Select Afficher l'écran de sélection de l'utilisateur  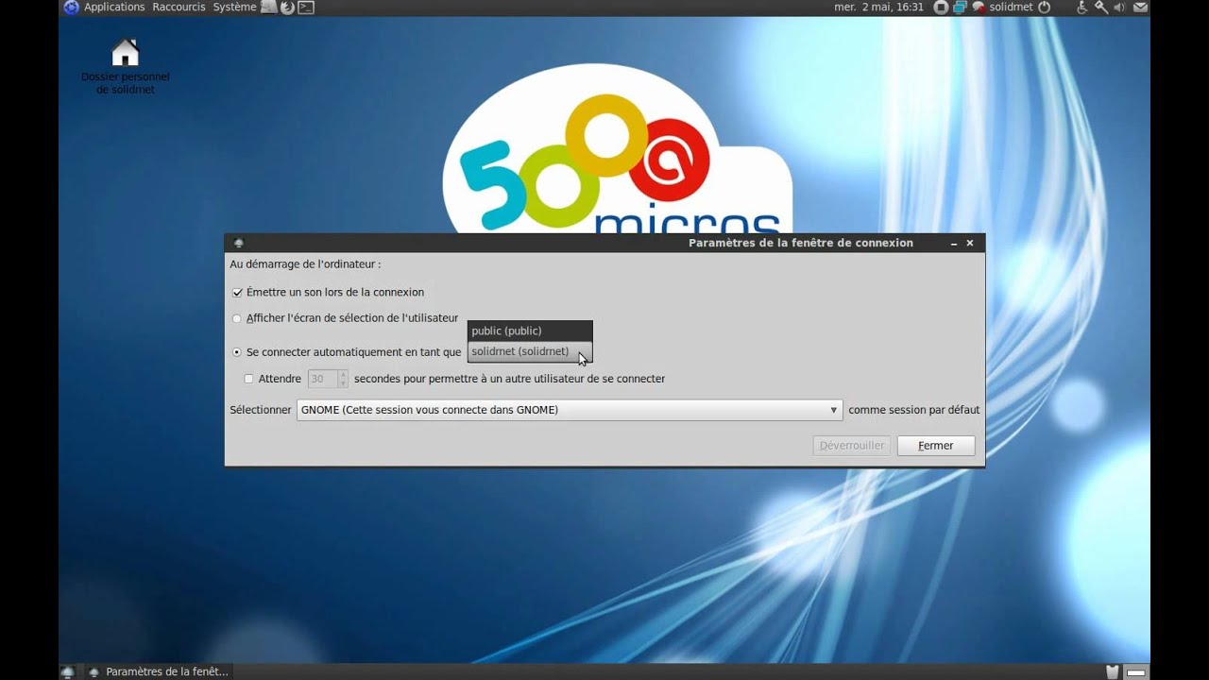pyautogui.click(x=237, y=318)
